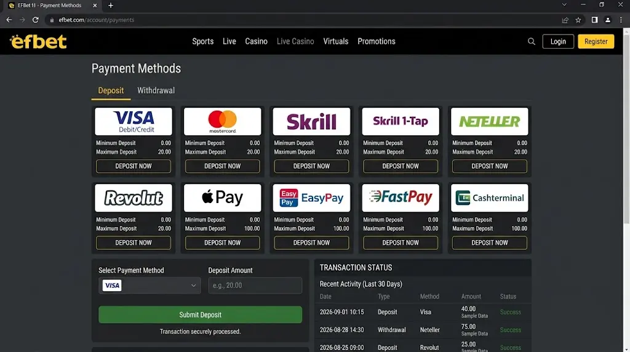Screen dimensions: 630x352
Task: Select the EasyPay logo card
Action: [x=311, y=198]
